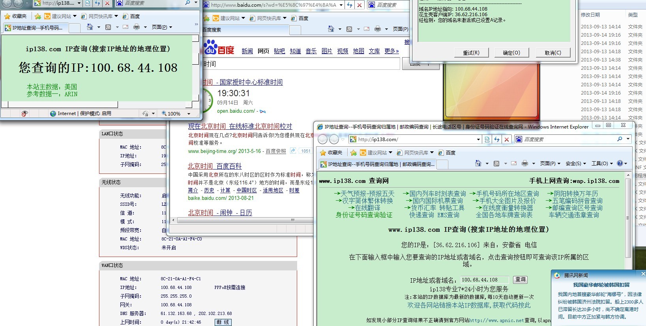Stop loading with red X in the front ip138 window

point(507,139)
